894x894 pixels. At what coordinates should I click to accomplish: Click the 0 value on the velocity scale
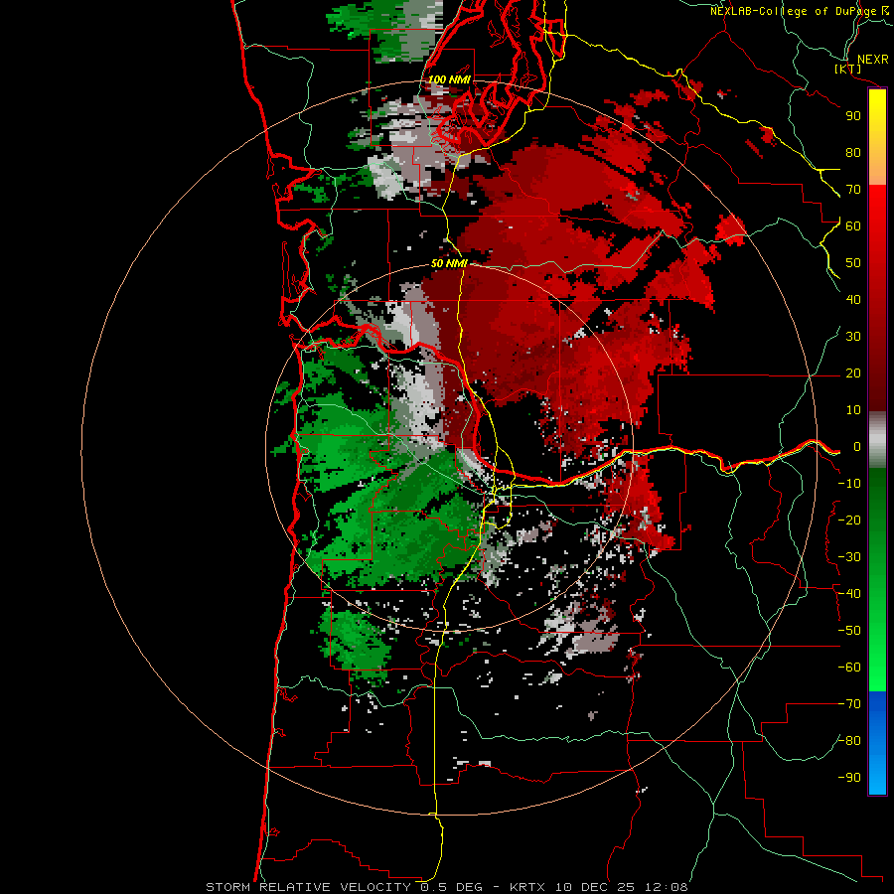tap(857, 446)
